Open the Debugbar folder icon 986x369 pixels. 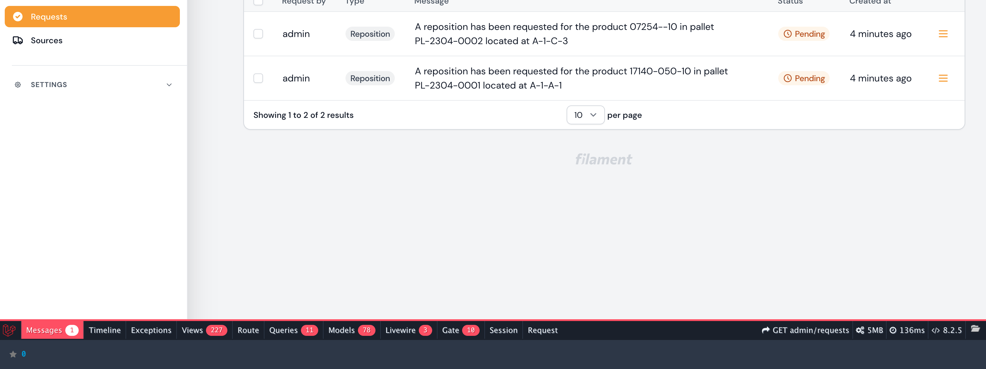tap(975, 329)
